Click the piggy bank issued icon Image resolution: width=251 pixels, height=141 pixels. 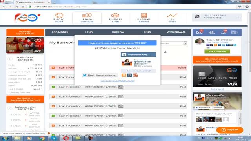[59, 15]
